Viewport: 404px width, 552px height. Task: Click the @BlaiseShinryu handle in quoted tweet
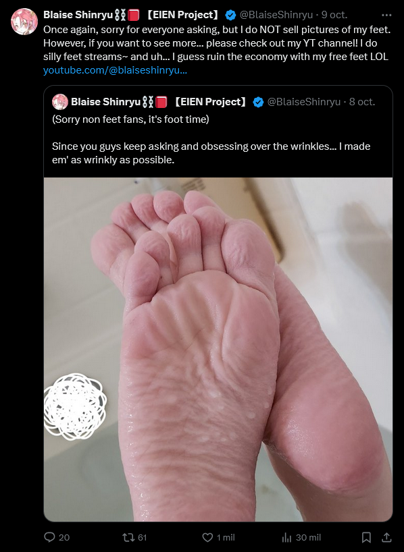point(304,102)
